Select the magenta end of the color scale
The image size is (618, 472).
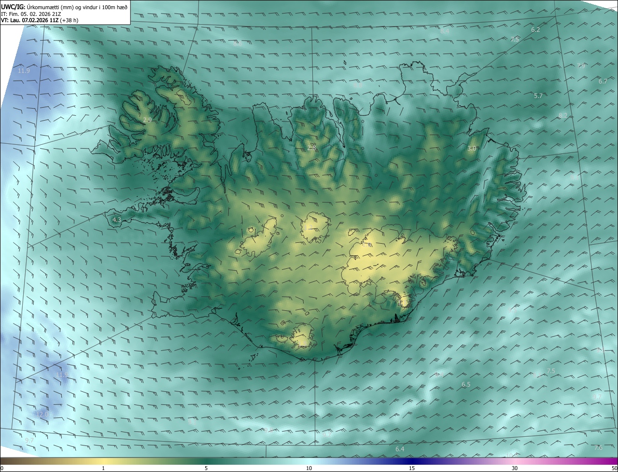pyautogui.click(x=609, y=461)
